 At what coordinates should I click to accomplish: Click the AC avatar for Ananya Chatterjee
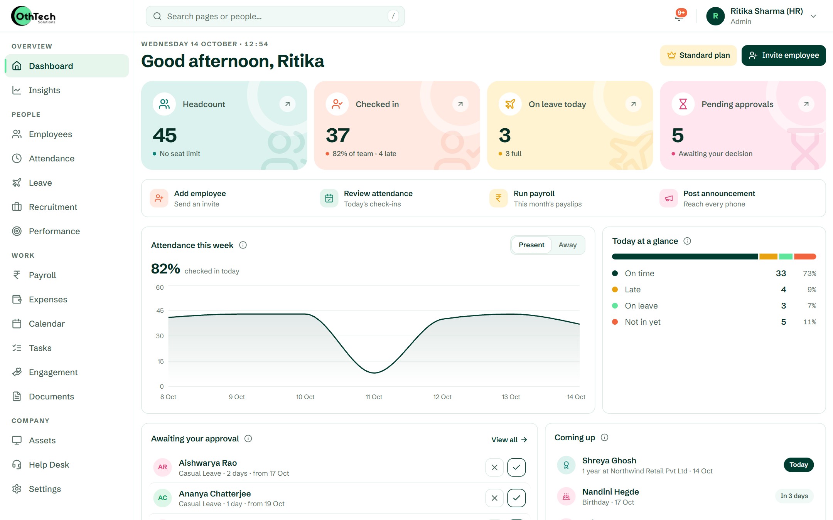coord(162,498)
